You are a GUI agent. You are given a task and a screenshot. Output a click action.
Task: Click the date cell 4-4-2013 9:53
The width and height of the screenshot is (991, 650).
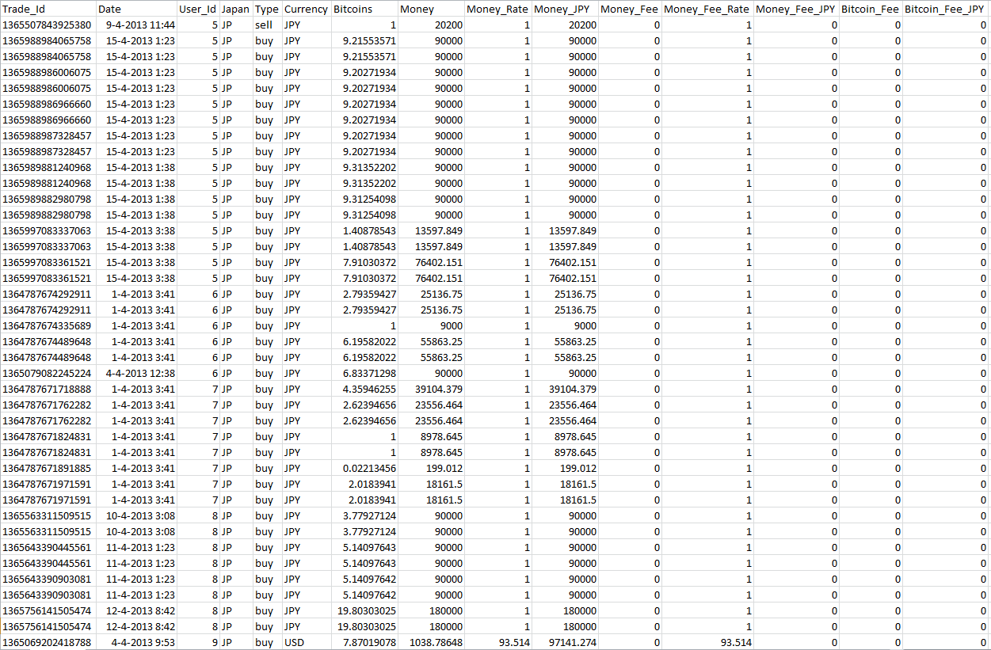coord(136,642)
